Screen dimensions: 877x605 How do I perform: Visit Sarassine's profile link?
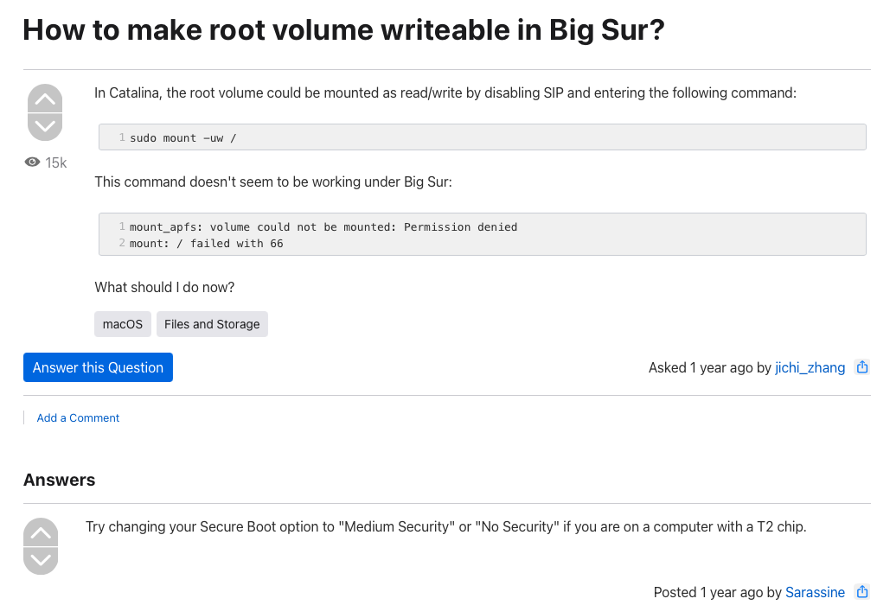(x=815, y=592)
